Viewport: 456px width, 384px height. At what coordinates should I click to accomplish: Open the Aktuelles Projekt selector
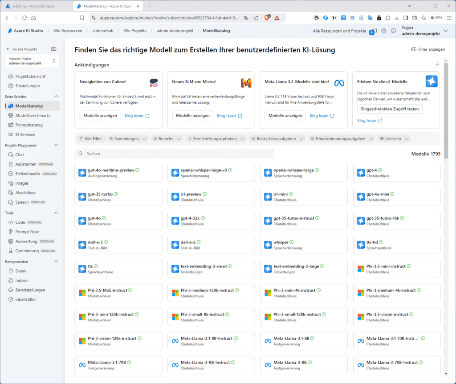click(32, 61)
